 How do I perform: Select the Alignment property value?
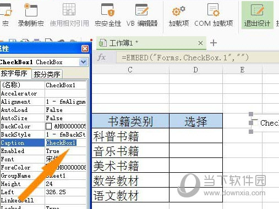click(65, 101)
